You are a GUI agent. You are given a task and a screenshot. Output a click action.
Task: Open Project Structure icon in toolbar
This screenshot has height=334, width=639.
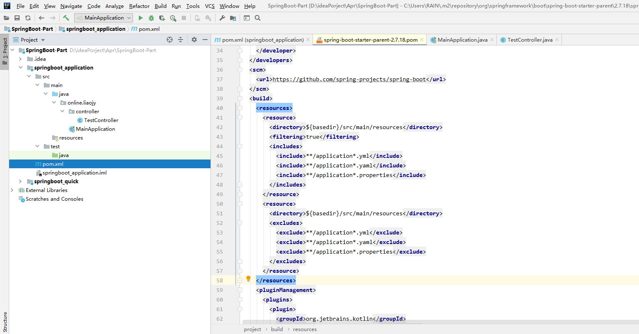[233, 18]
